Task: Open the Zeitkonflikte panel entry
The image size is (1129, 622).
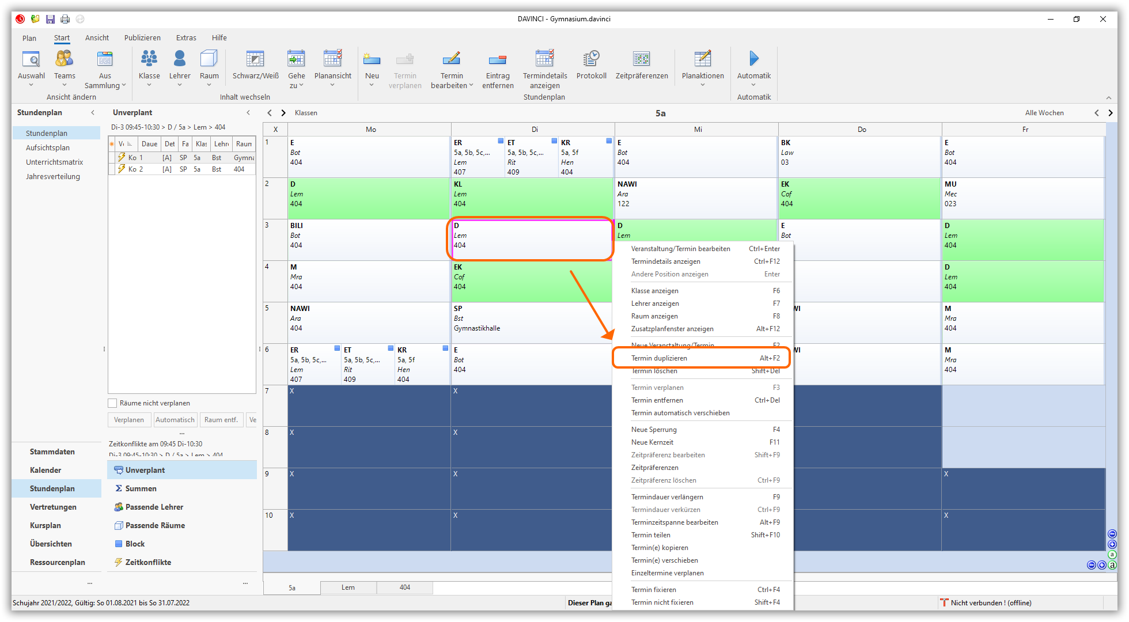Action: pos(148,562)
